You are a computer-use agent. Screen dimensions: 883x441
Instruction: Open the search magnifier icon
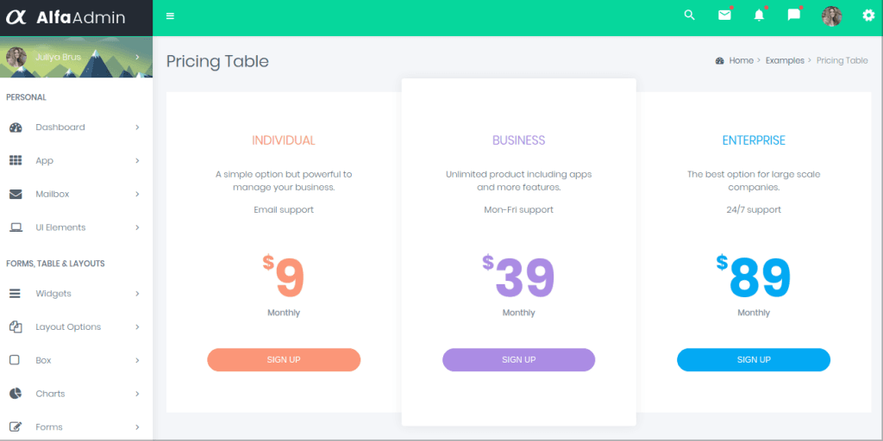click(689, 16)
